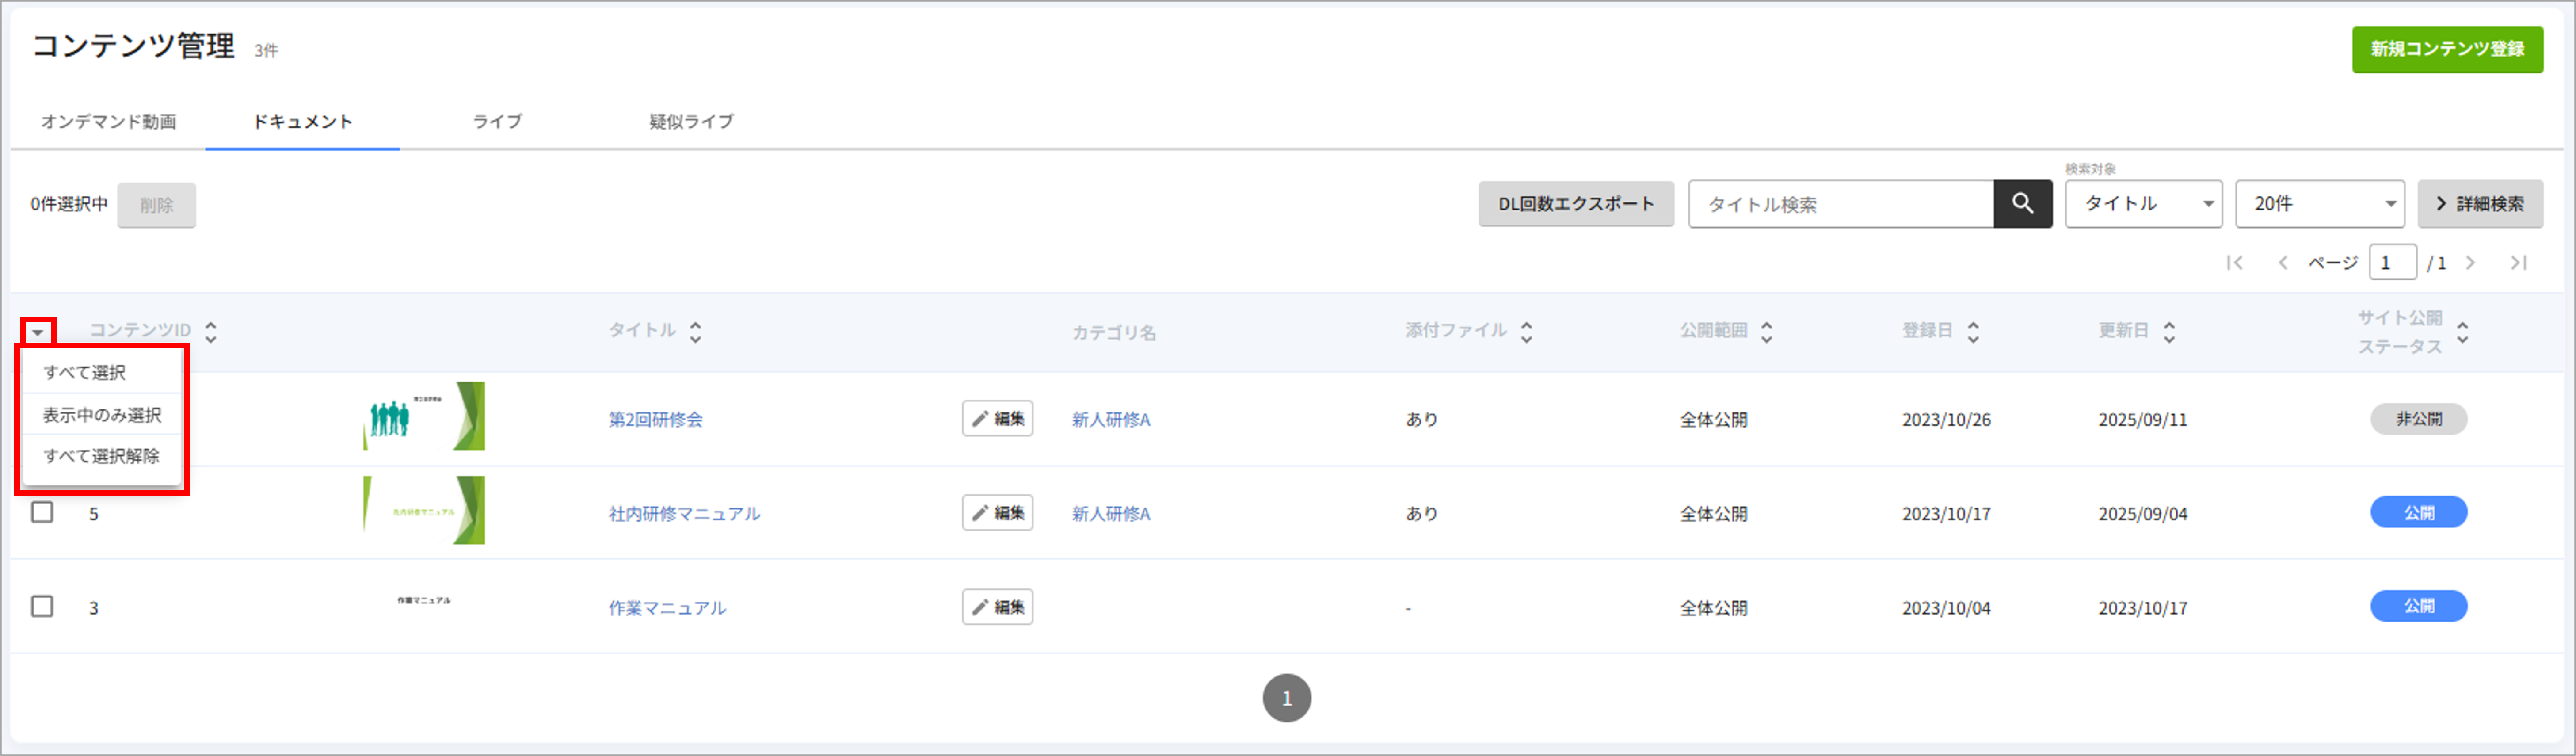2576x756 pixels.
Task: Click 公開 status badge for 作業マニュアル
Action: pos(2418,606)
